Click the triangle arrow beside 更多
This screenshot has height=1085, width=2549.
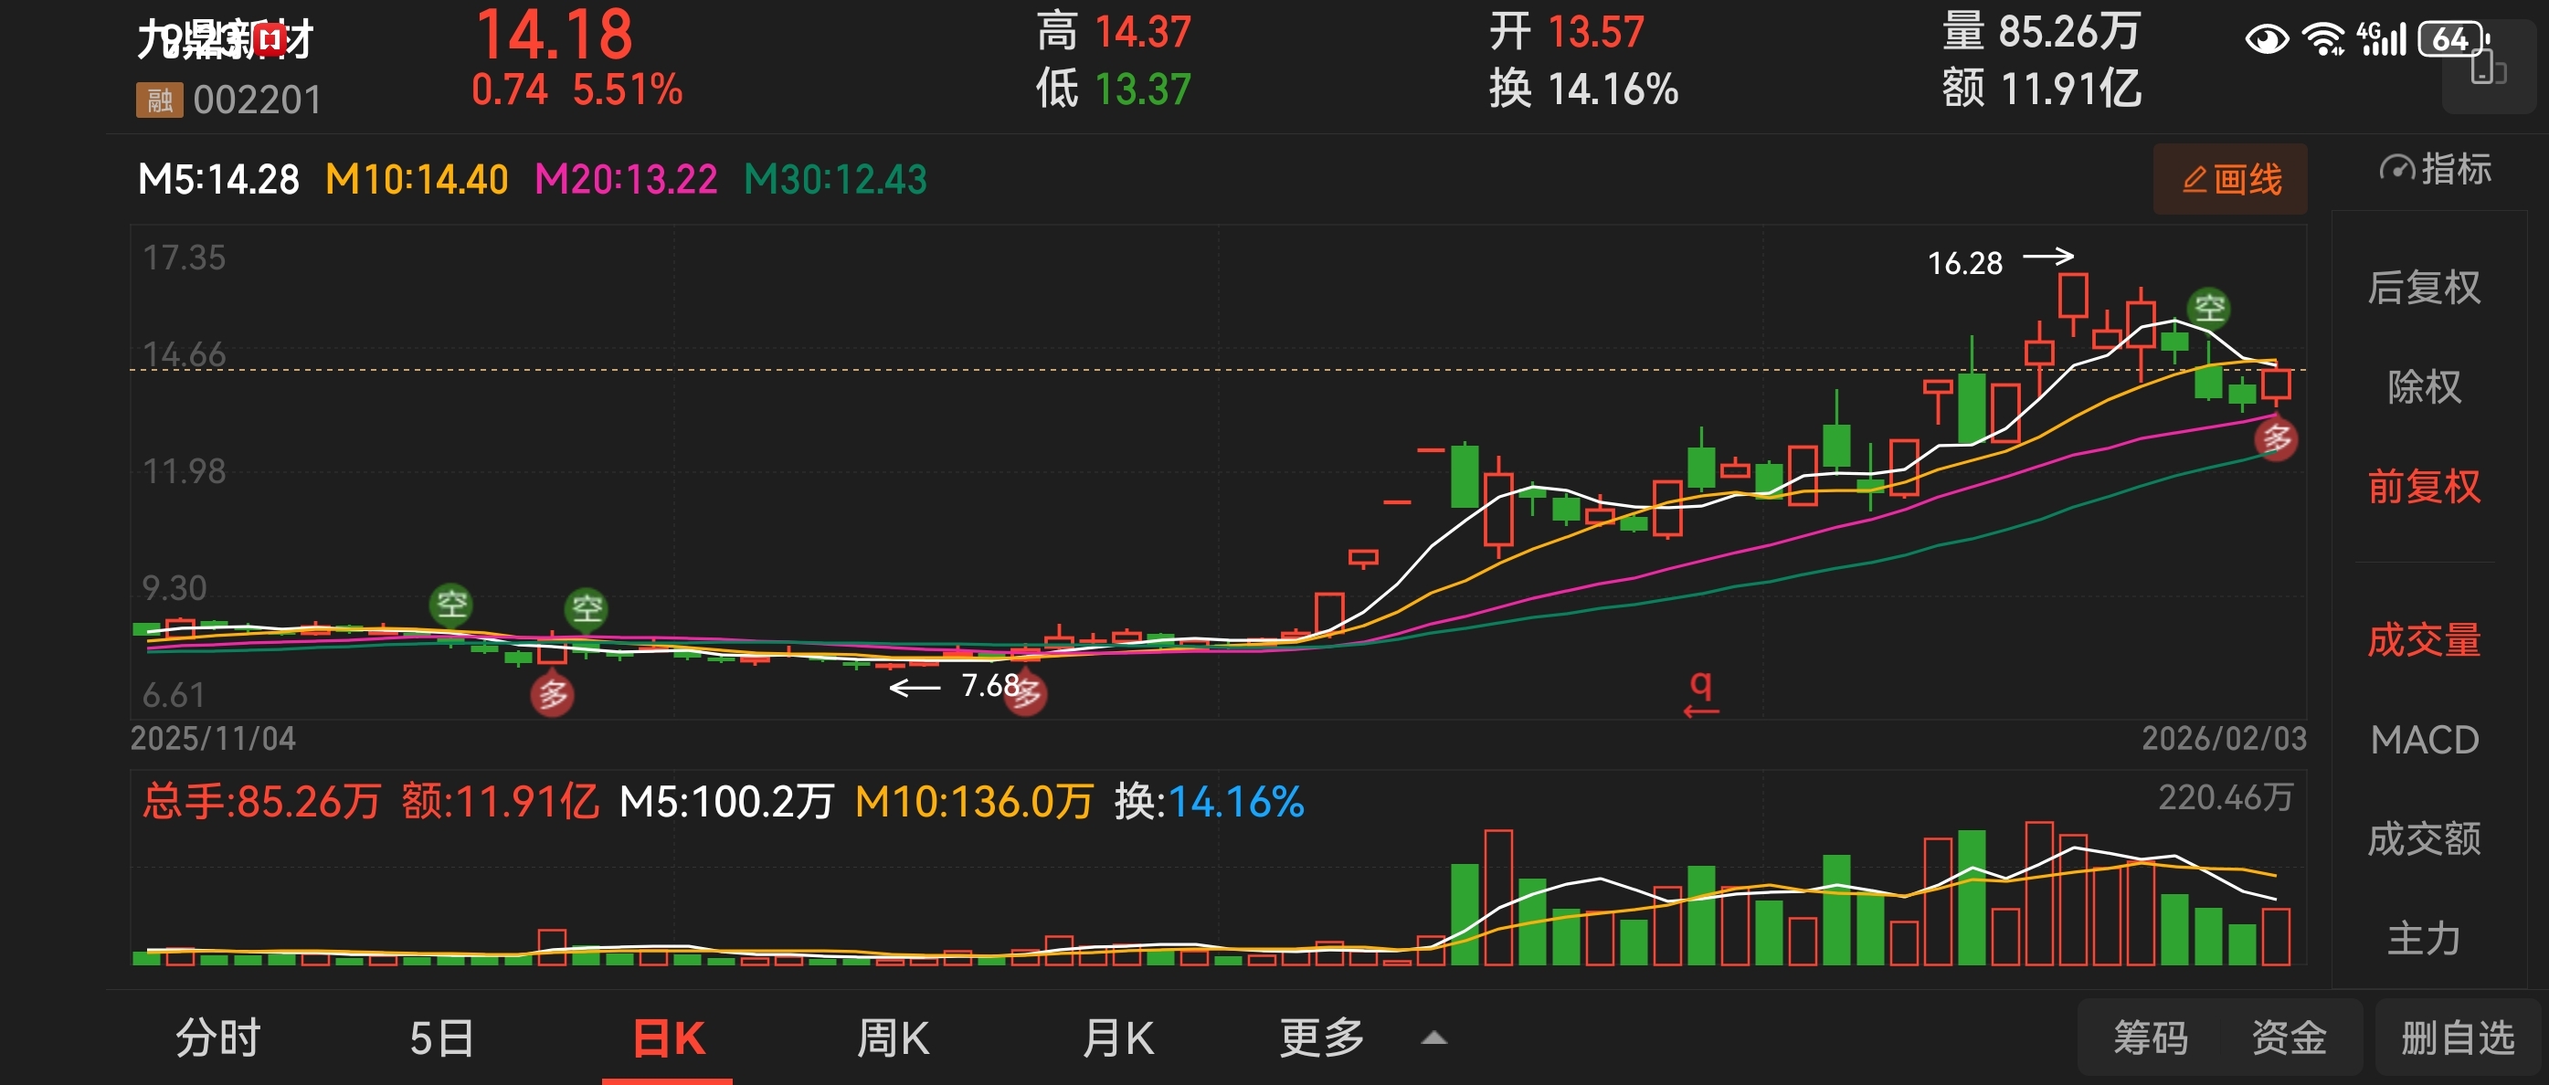pos(1433,1038)
